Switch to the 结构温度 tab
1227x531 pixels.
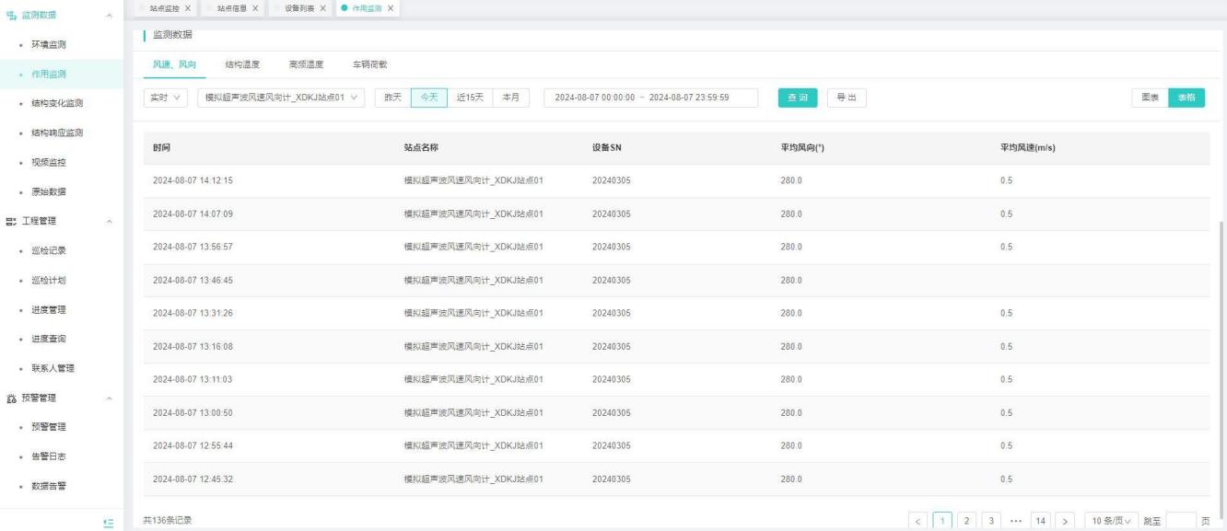(x=242, y=64)
